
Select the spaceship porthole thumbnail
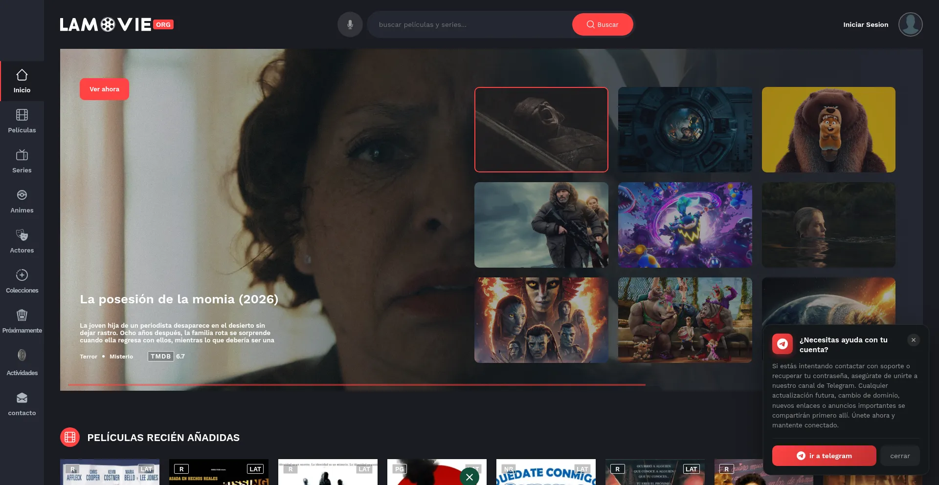[685, 129]
